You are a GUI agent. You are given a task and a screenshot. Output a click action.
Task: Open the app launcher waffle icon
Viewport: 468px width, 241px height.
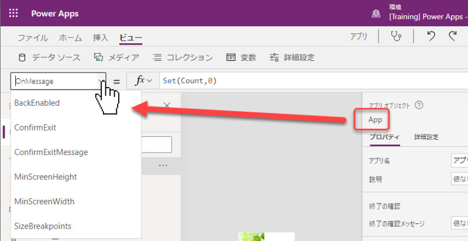pos(13,13)
